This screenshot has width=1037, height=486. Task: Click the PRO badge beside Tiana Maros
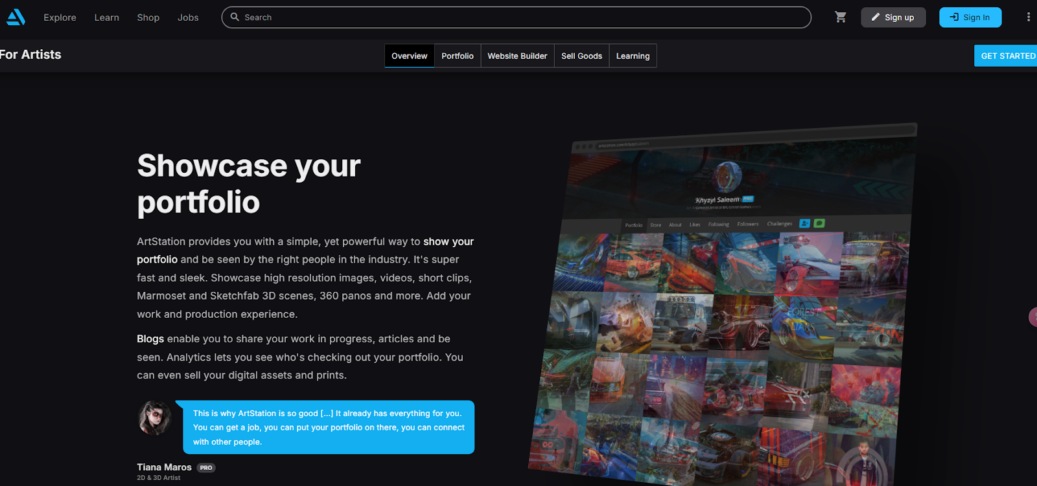(x=206, y=468)
